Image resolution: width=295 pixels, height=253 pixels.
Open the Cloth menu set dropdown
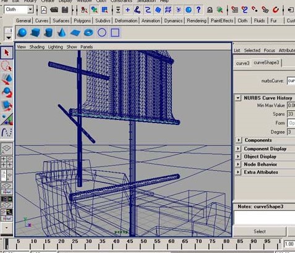(30, 9)
